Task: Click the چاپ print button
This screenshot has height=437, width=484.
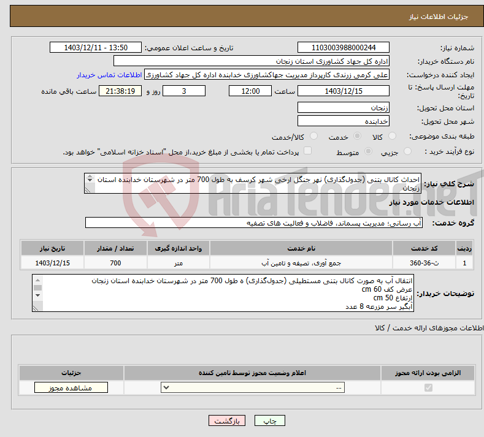Action: [270, 420]
